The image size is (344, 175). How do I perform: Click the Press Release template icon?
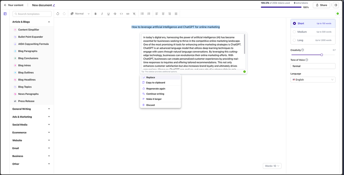pos(15,101)
